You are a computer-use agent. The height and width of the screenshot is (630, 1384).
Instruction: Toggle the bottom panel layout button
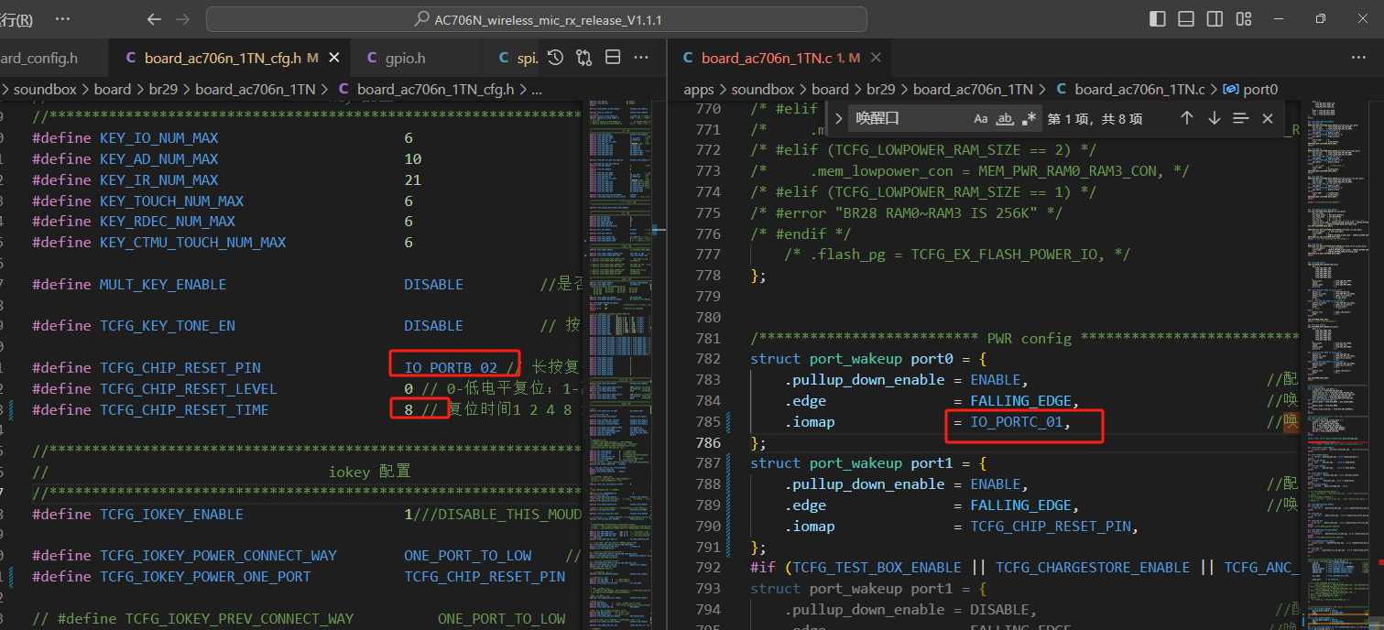point(1186,19)
